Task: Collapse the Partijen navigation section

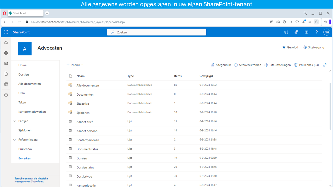Action: [x=15, y=121]
